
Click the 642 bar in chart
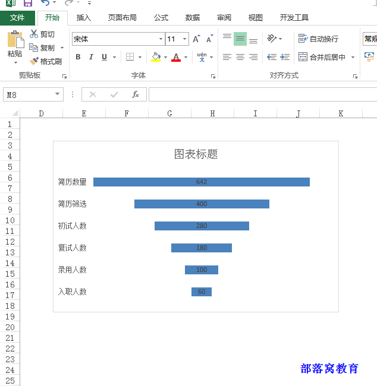pyautogui.click(x=202, y=182)
